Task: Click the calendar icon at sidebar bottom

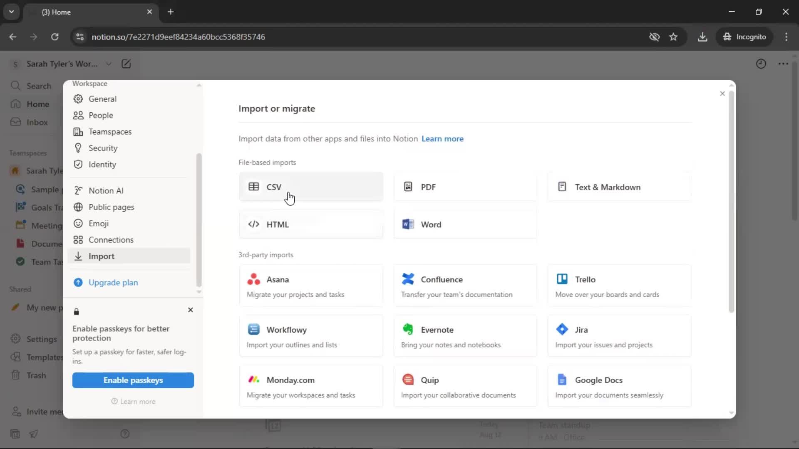Action: click(x=15, y=434)
